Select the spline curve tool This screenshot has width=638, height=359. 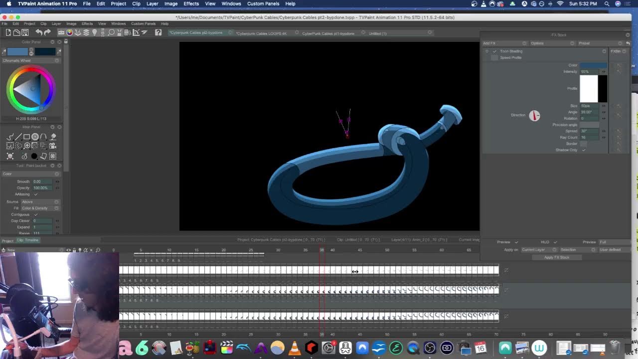click(43, 137)
